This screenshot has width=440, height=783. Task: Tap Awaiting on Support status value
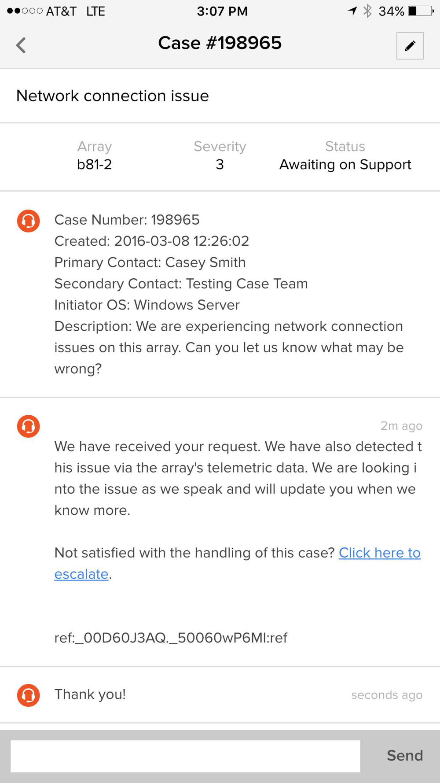tap(345, 165)
